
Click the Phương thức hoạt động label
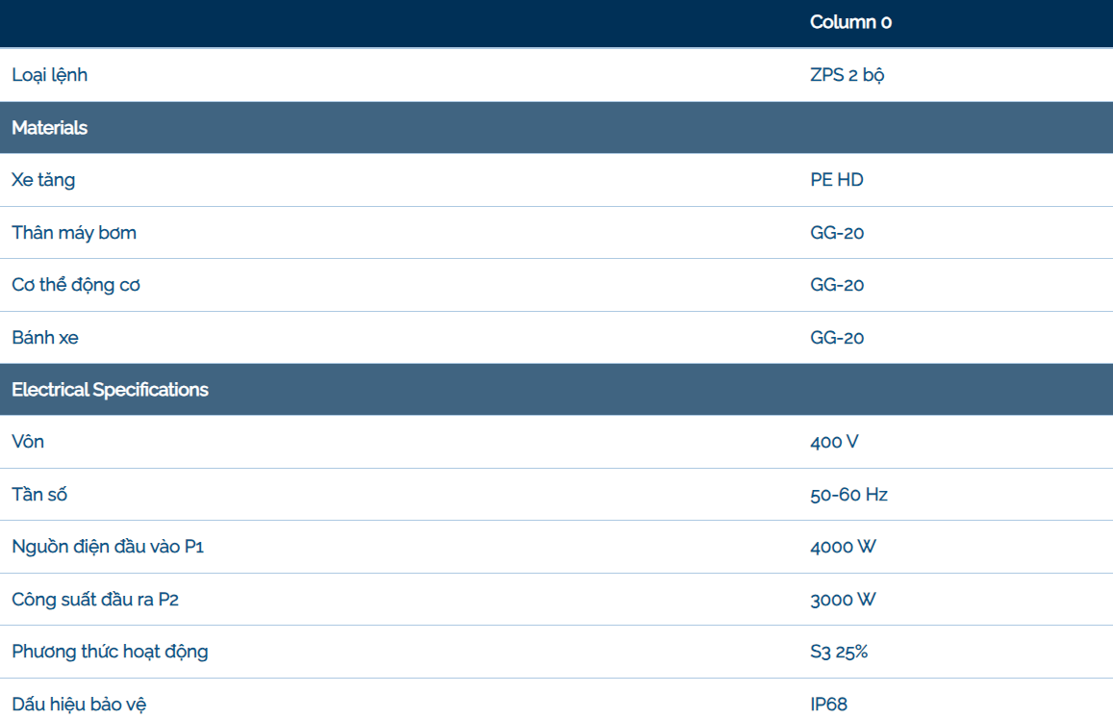(110, 652)
